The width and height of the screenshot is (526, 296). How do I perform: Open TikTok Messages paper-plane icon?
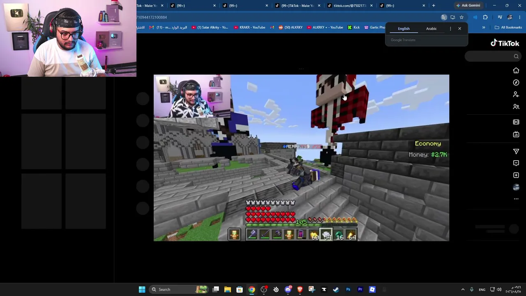click(x=516, y=151)
